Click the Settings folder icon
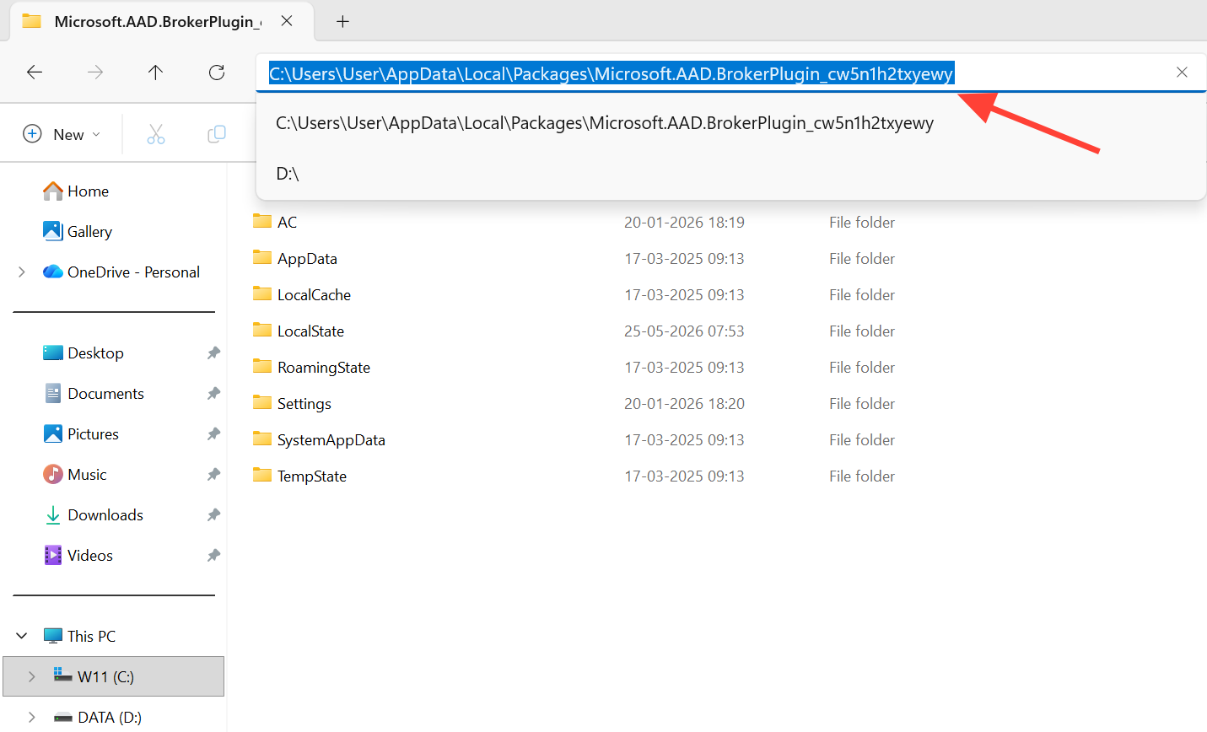Image resolution: width=1207 pixels, height=732 pixels. (262, 403)
